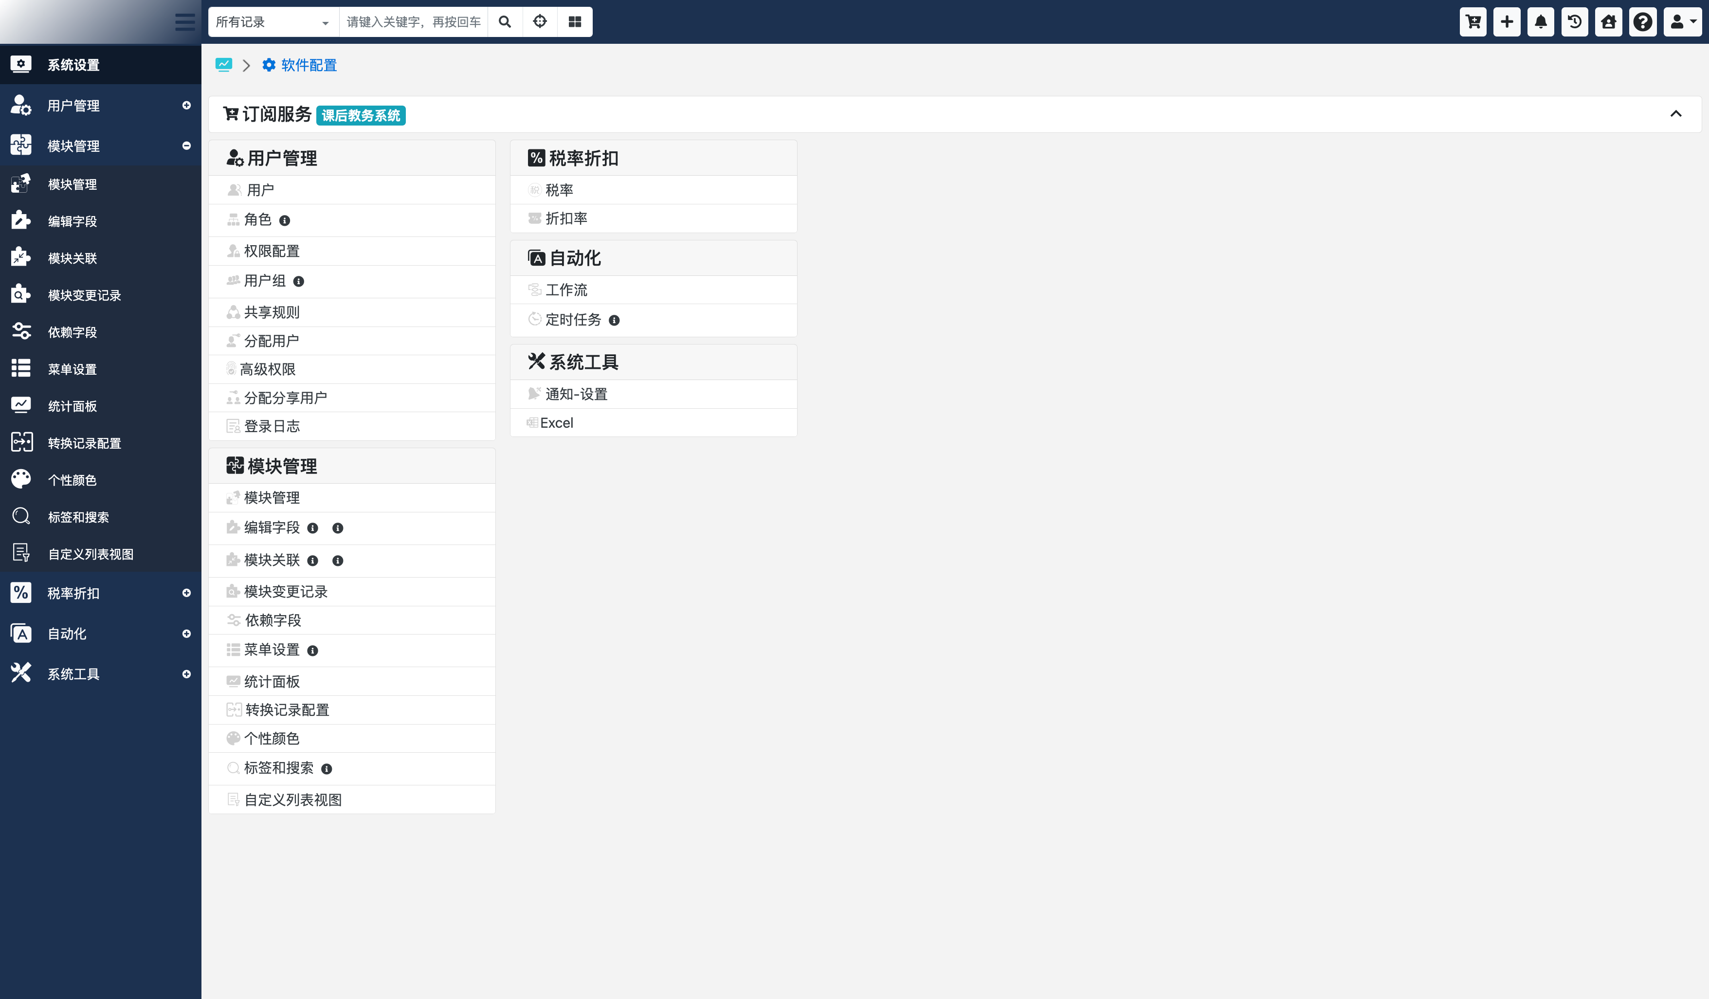Click the info icon next to 标签和搜索
The width and height of the screenshot is (1709, 999).
pos(326,768)
